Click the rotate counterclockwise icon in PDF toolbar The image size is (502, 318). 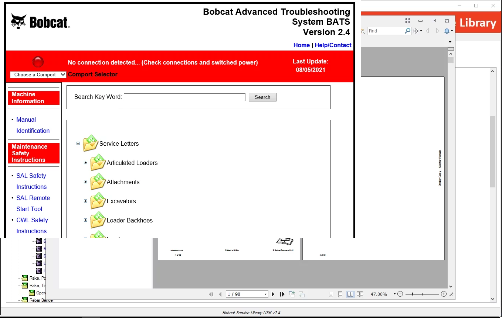292,294
